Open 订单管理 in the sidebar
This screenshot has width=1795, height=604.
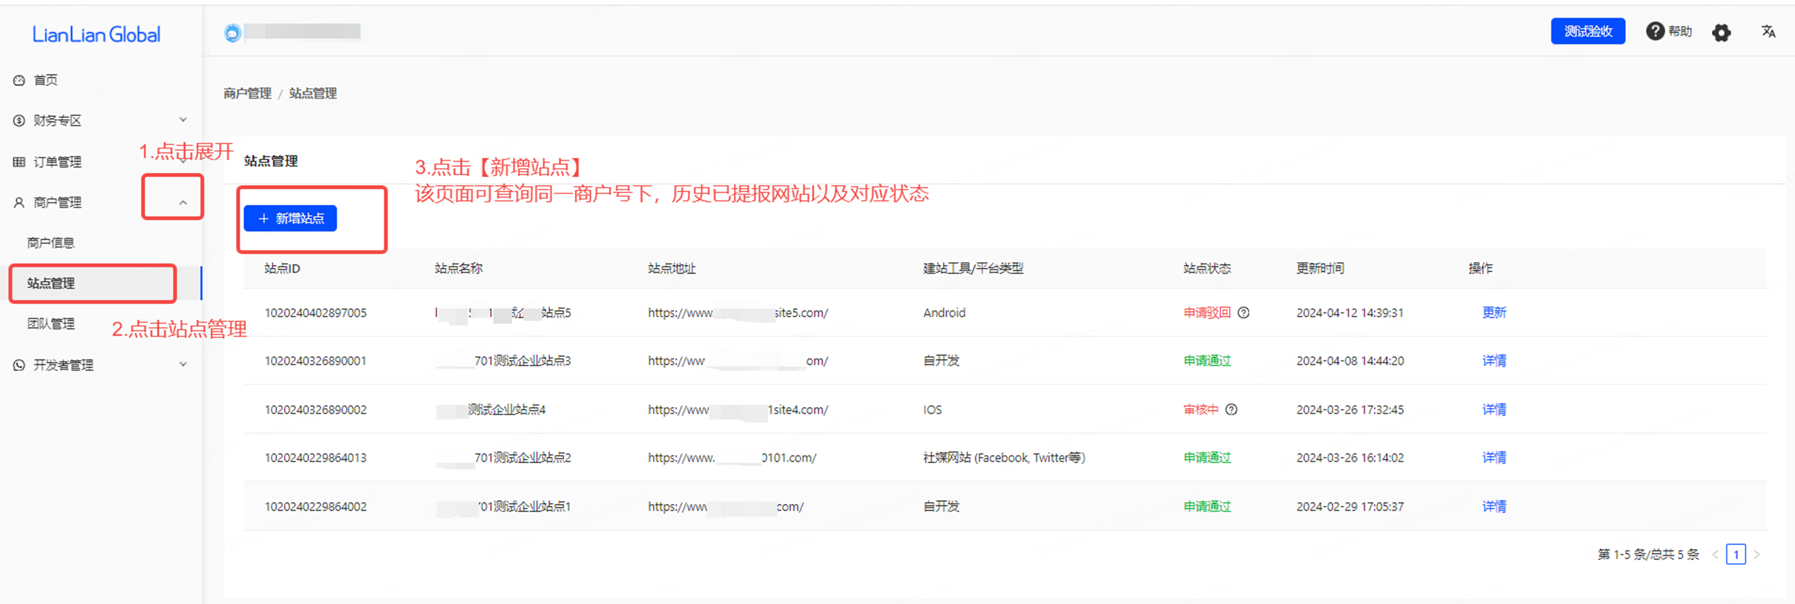click(58, 161)
